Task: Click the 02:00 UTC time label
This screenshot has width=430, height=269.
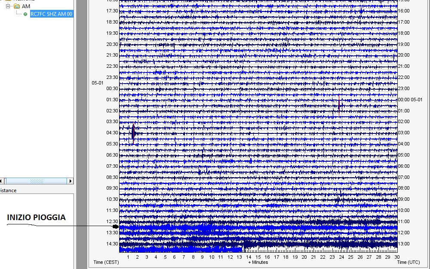Action: 404,121
